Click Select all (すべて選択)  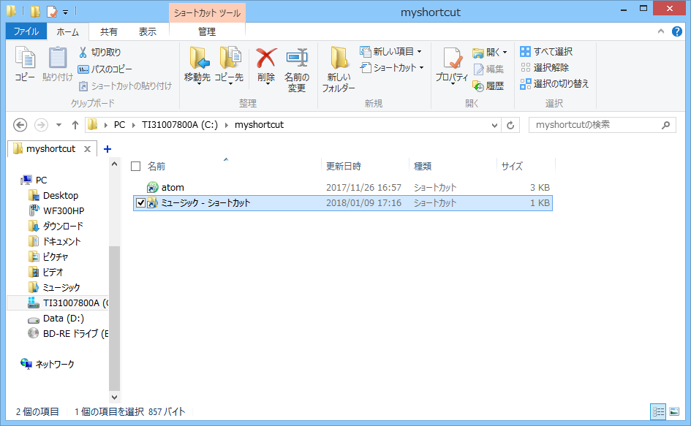(546, 52)
